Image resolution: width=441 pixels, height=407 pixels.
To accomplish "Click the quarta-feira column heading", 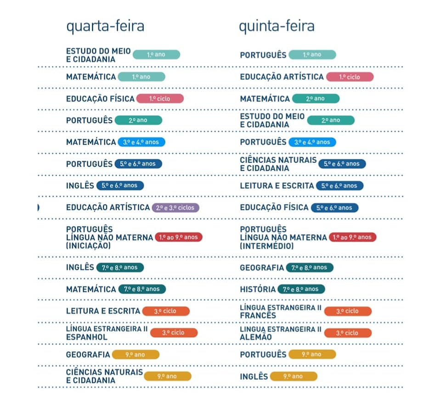I will [105, 26].
